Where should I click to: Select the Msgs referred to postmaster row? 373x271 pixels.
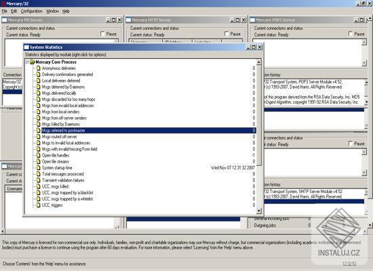pos(149,130)
